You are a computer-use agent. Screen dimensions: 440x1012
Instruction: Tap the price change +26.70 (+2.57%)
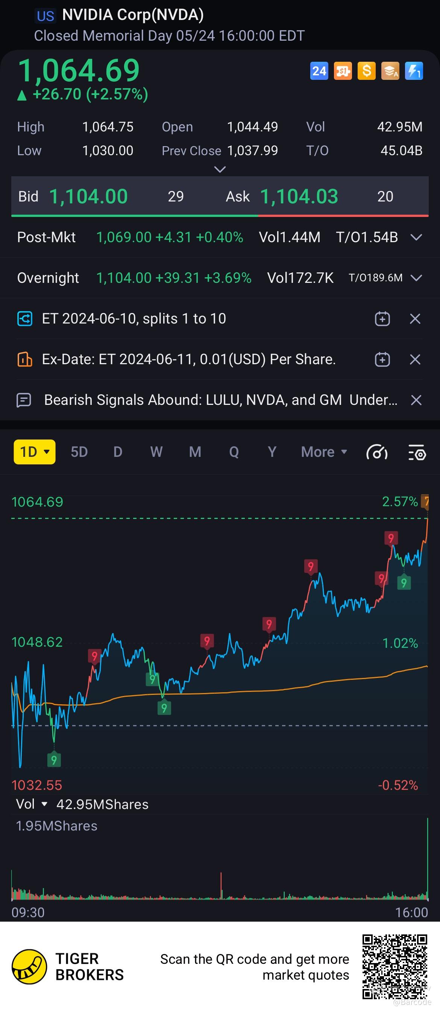click(x=83, y=94)
